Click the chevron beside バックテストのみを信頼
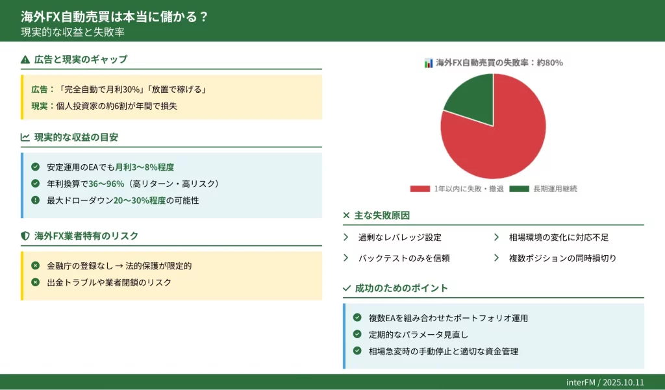Image resolution: width=665 pixels, height=390 pixels. click(346, 258)
